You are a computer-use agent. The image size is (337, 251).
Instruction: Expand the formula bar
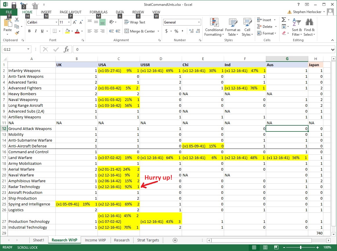click(x=333, y=50)
